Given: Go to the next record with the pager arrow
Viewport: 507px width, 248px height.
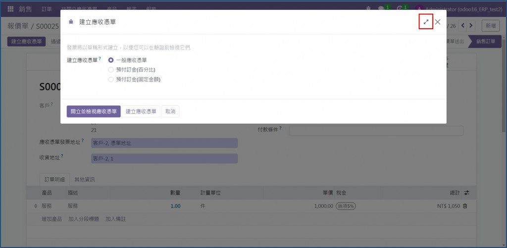Looking at the screenshot, I should pos(471,25).
